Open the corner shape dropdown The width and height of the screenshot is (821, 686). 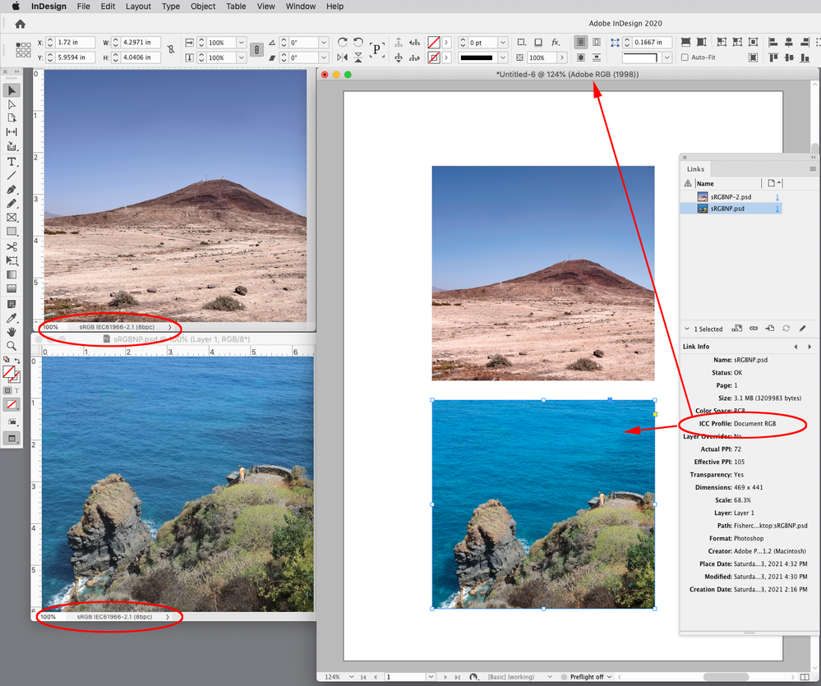[667, 58]
